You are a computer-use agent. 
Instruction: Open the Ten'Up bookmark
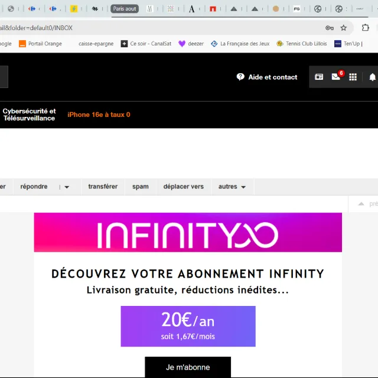(348, 44)
